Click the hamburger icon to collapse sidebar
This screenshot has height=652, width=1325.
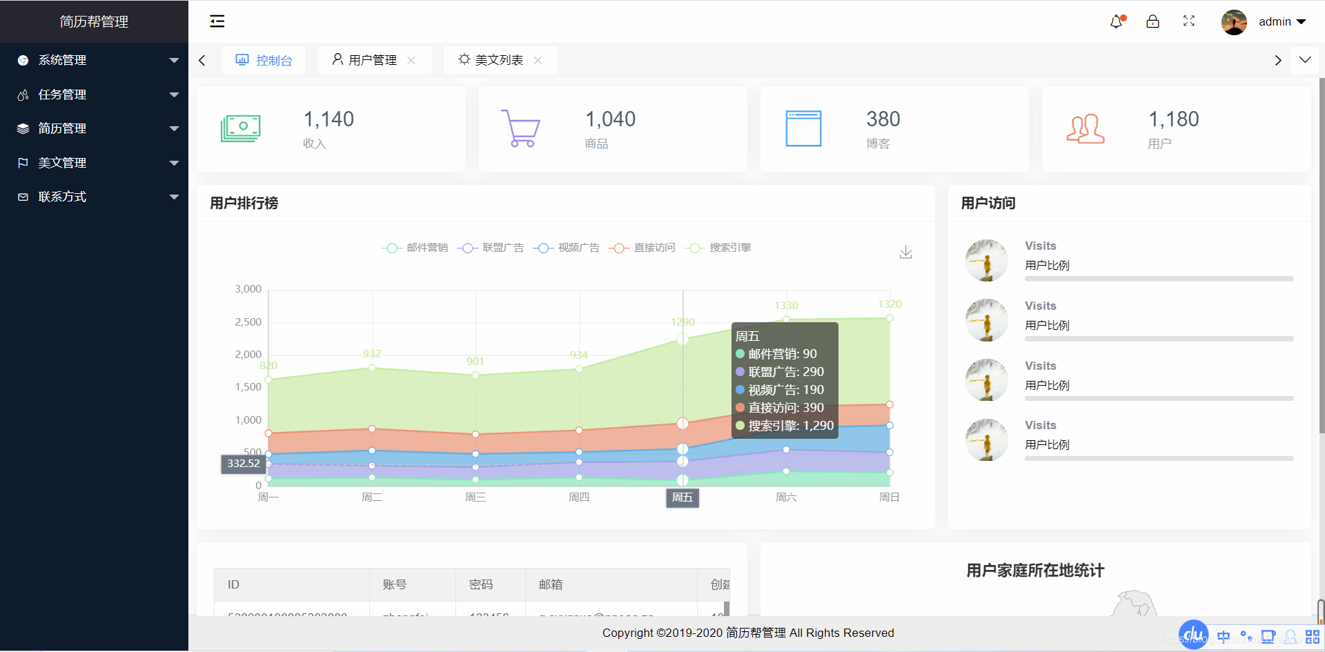click(217, 21)
